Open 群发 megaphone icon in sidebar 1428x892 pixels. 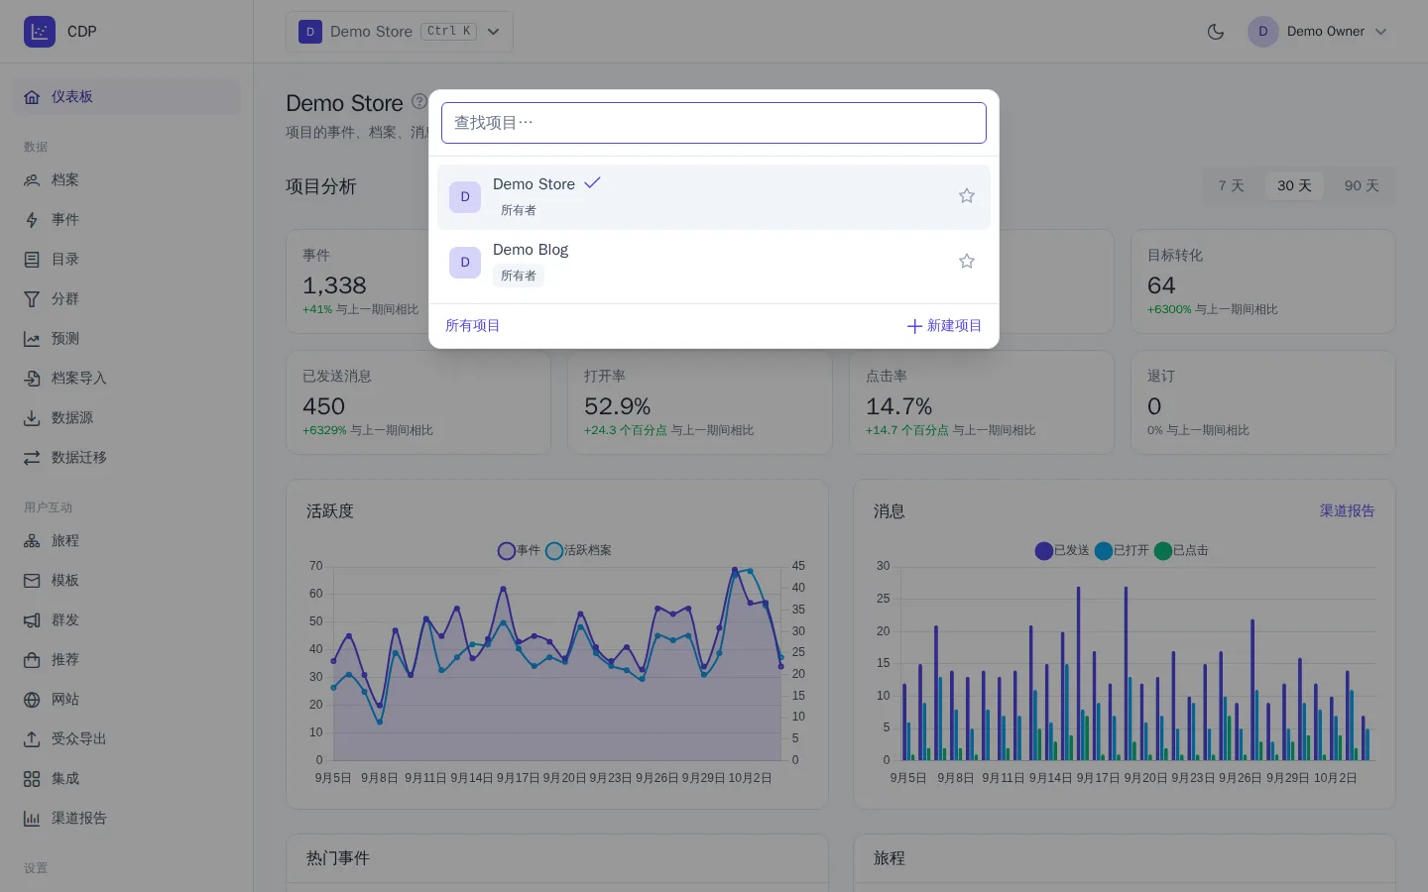click(x=32, y=620)
